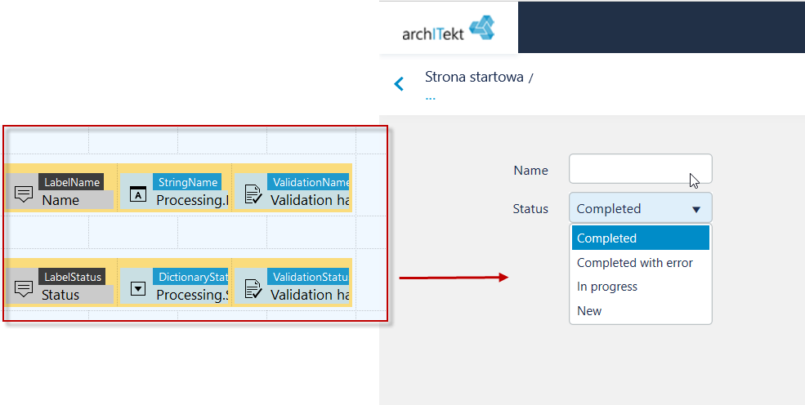The height and width of the screenshot is (405, 805).
Task: Choose the highlighted Completed option in the list
Action: click(x=640, y=238)
